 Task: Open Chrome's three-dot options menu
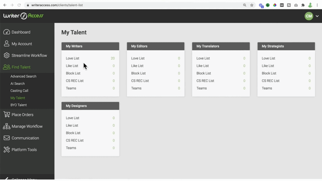317,5
